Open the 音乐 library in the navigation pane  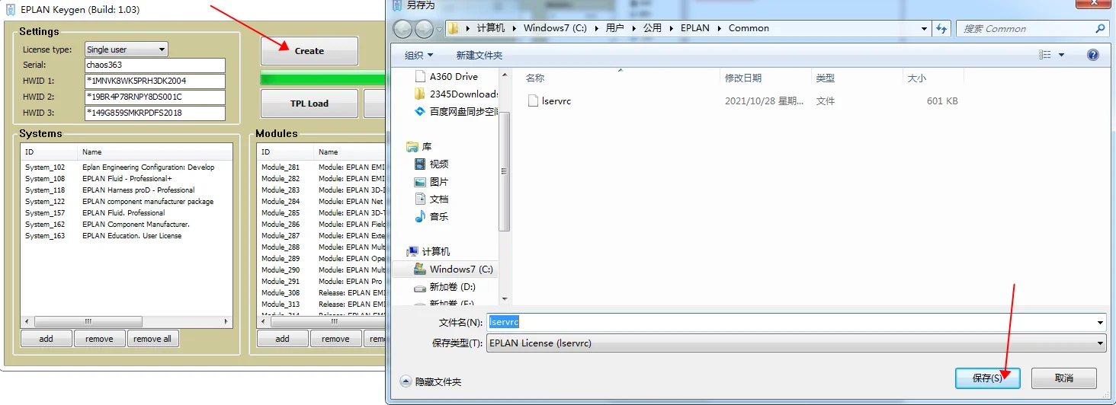438,217
